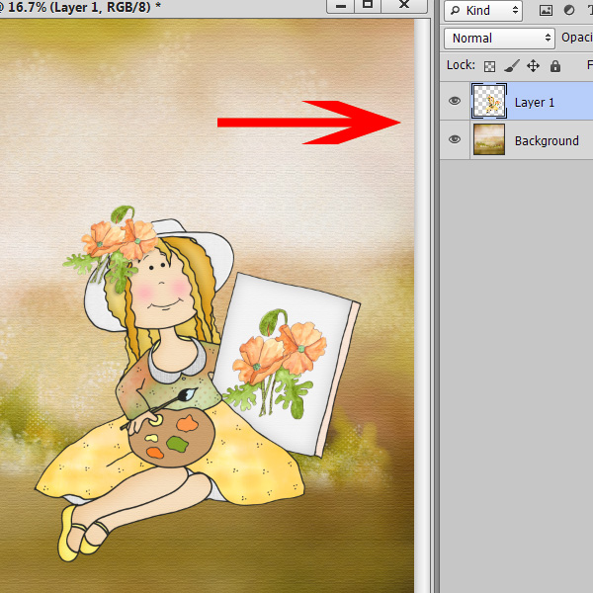The image size is (593, 593).
Task: Toggle lock transparent pixels icon
Action: pos(489,66)
